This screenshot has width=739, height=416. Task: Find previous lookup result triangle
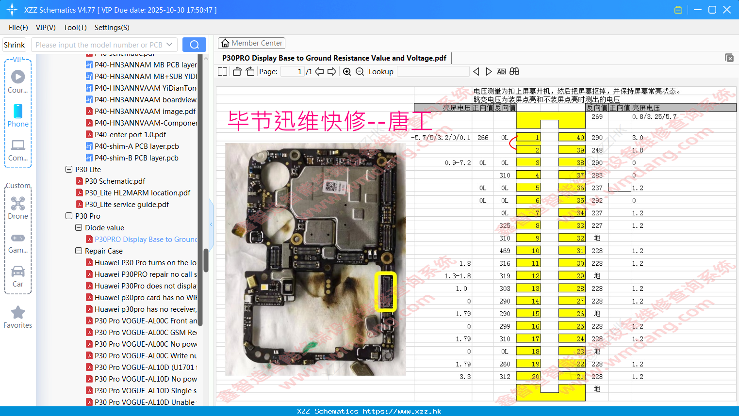476,71
